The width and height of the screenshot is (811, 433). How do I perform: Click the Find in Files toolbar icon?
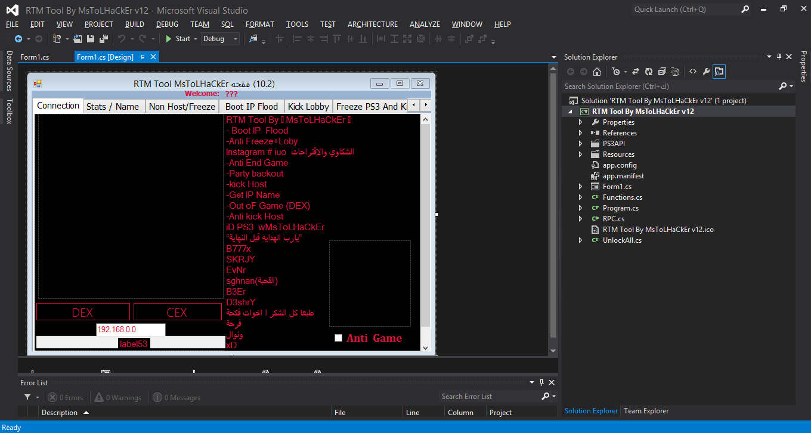click(253, 39)
